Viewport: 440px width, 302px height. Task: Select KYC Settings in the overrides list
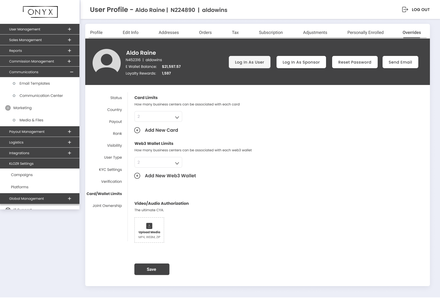point(110,170)
